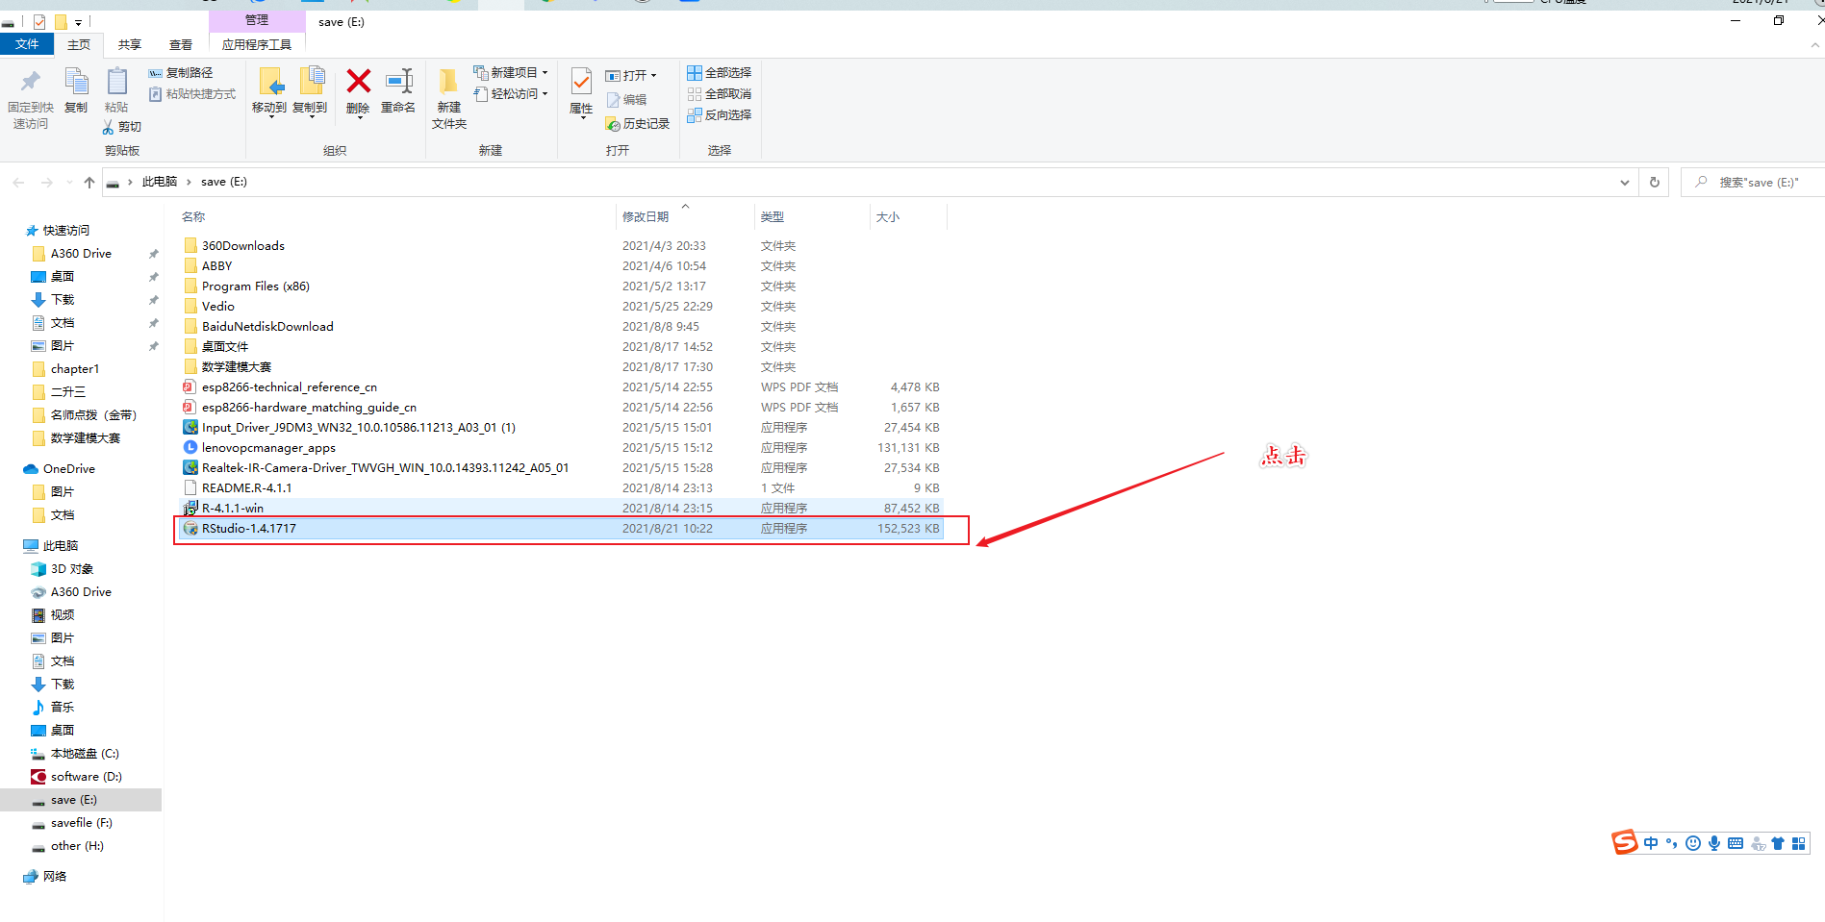Click the Manage (管理) contextual tab
The image size is (1825, 922).
257,20
